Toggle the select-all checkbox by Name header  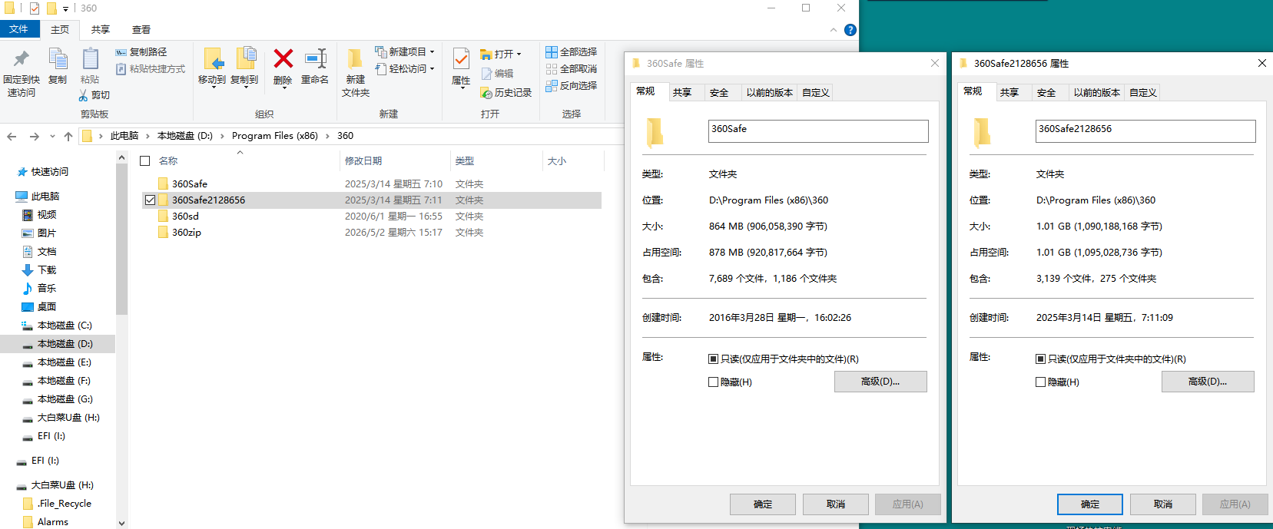click(145, 161)
